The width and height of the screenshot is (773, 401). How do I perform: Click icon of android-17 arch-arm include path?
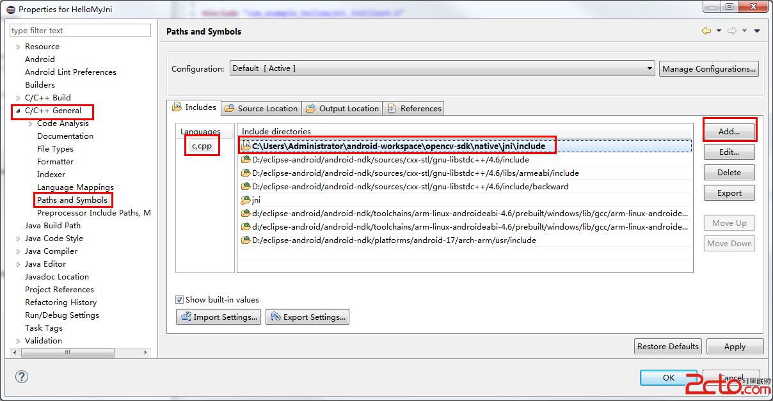[x=246, y=240]
